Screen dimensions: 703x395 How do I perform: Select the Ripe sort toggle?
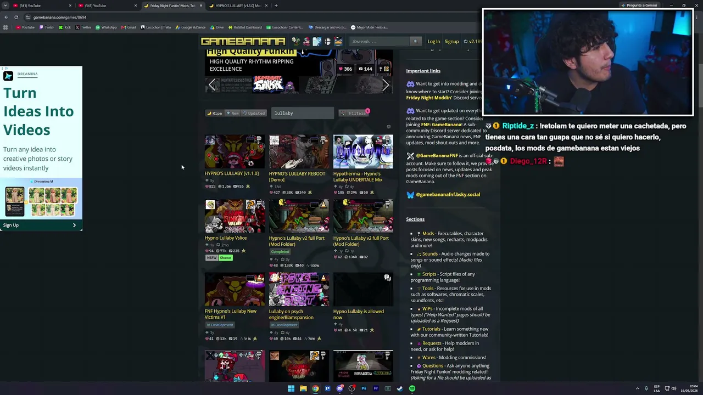pos(214,114)
